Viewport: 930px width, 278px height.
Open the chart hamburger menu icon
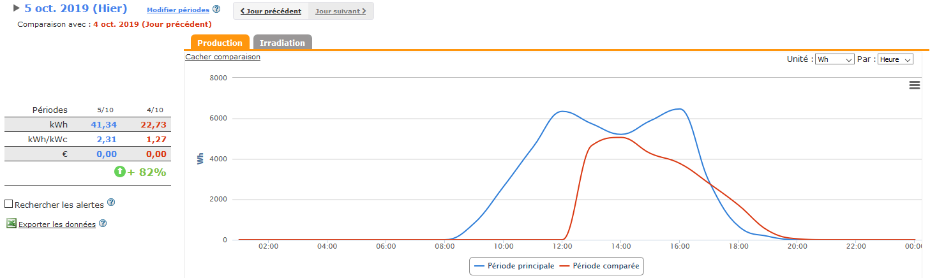pos(914,85)
